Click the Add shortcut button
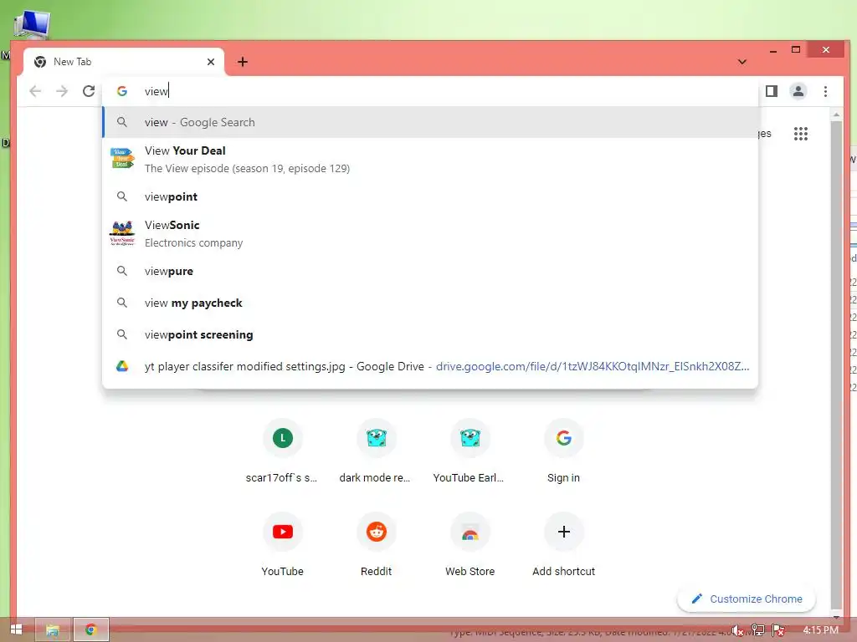Screen dimensions: 857x642 point(563,545)
